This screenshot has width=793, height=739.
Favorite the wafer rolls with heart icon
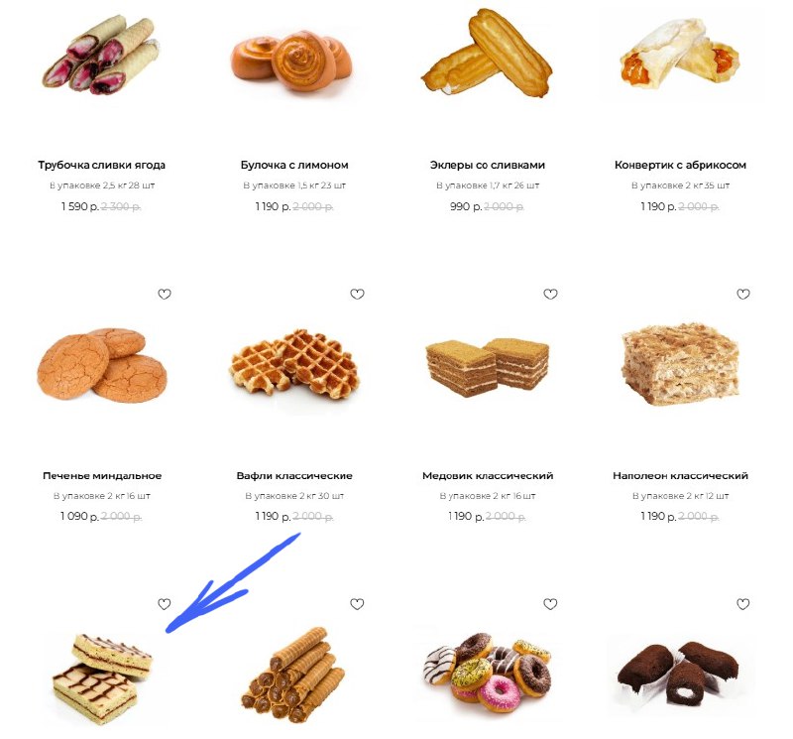[357, 604]
